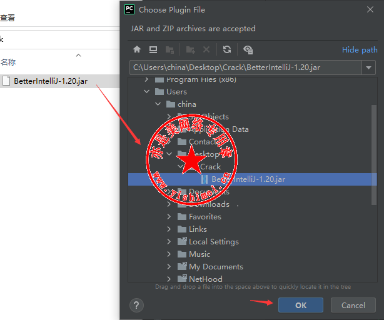Select Crack folder in tree
This screenshot has height=320, width=384.
pos(211,167)
